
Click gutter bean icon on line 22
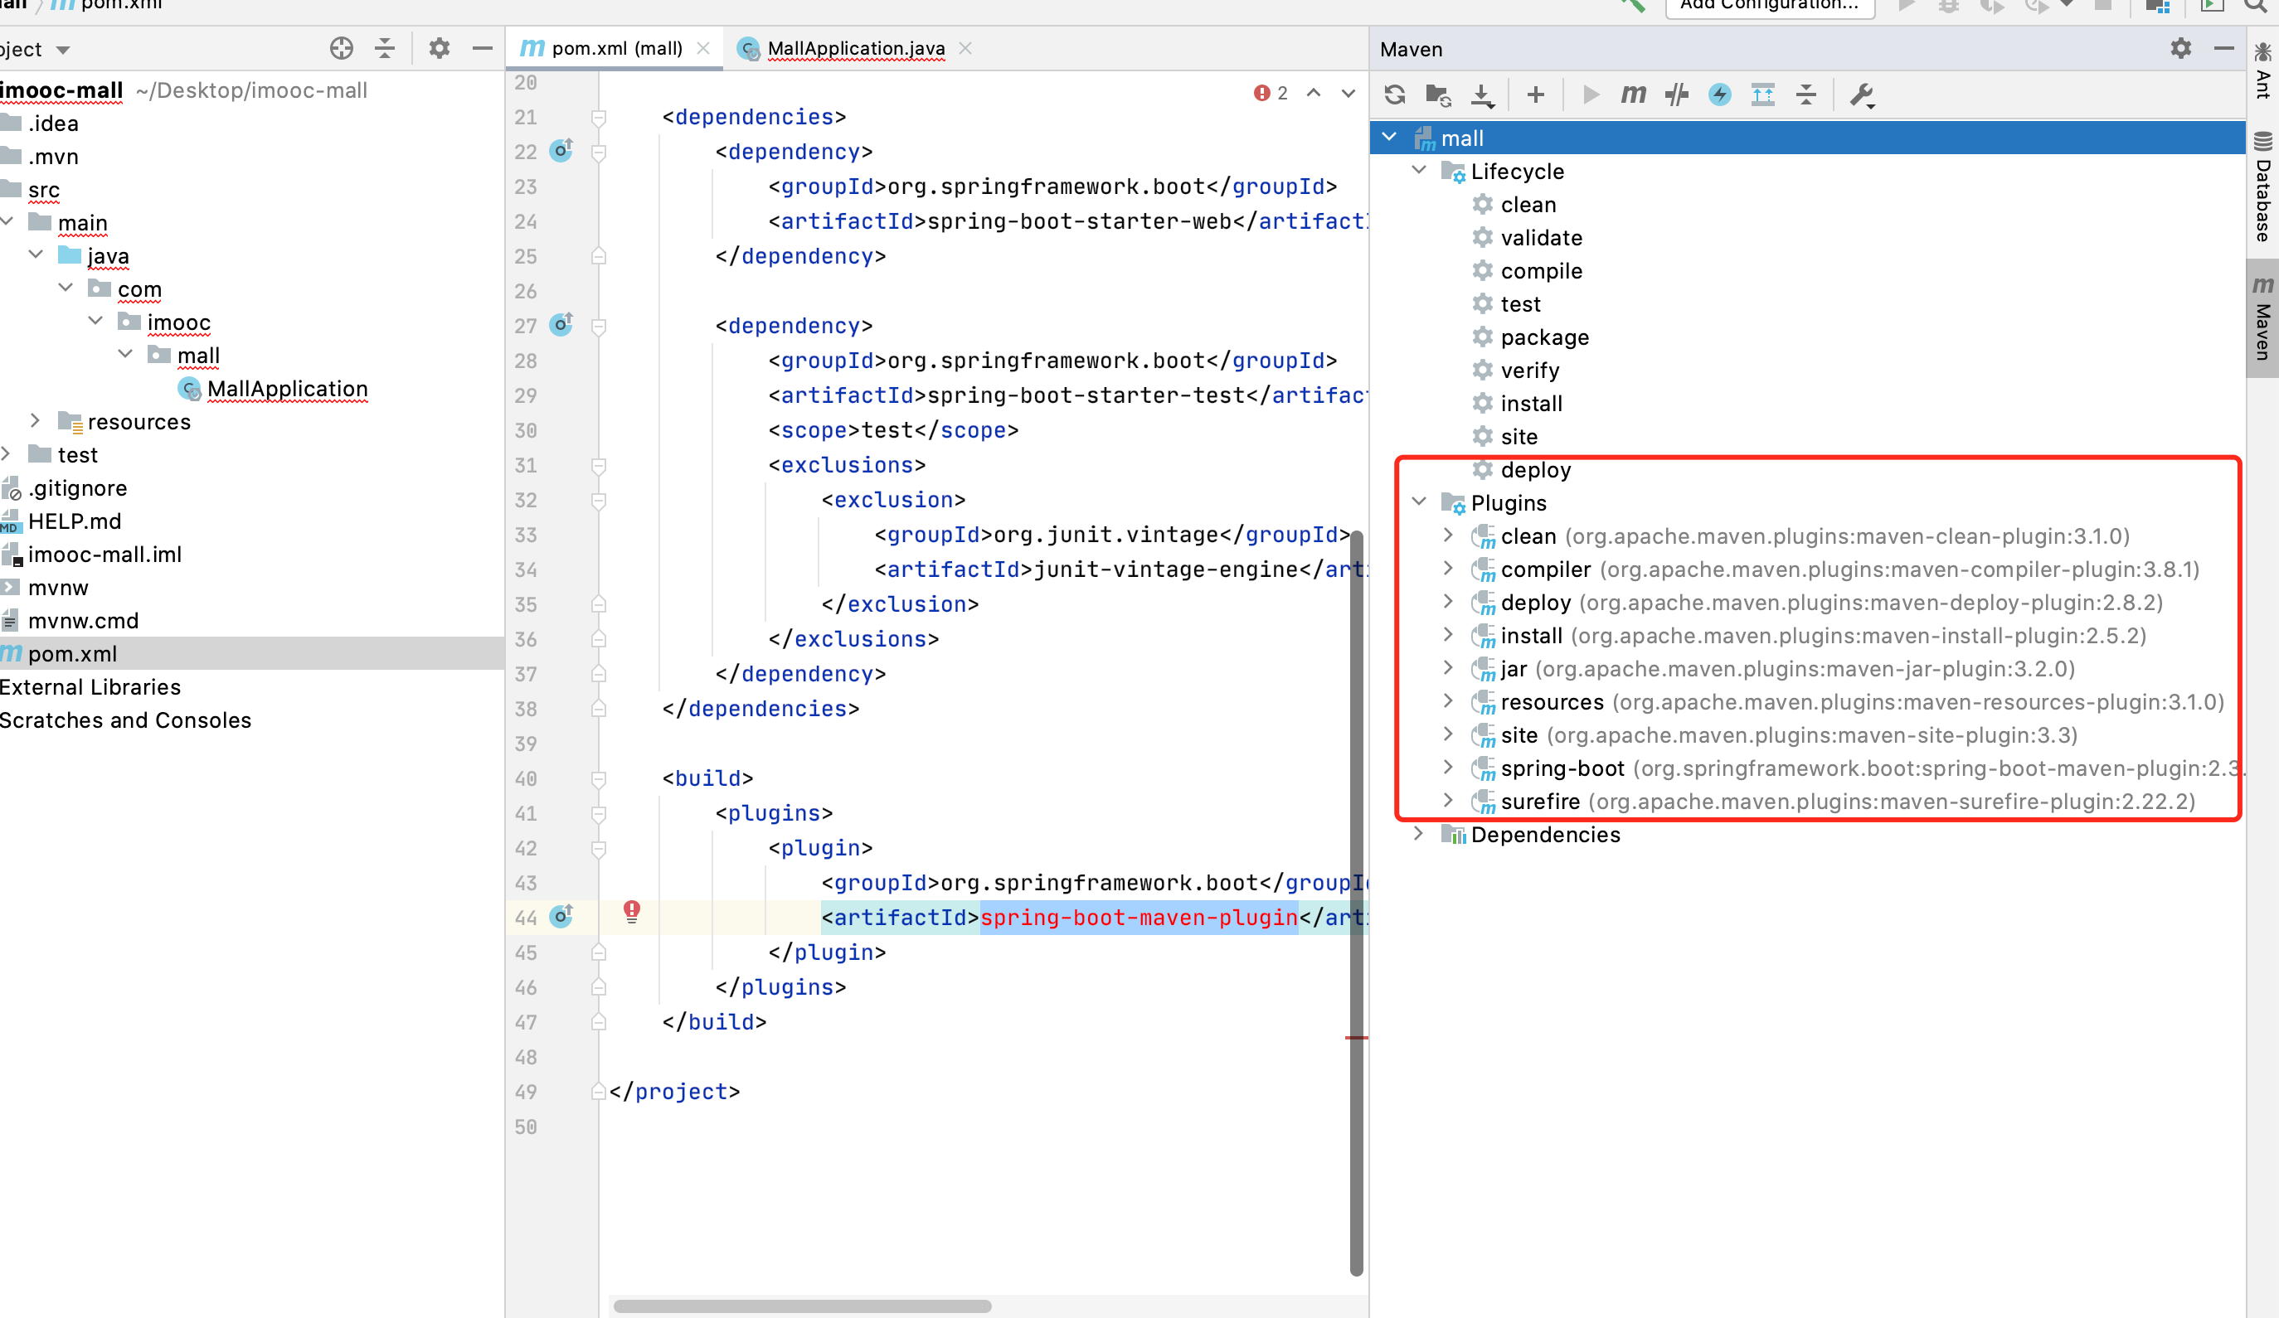(561, 150)
